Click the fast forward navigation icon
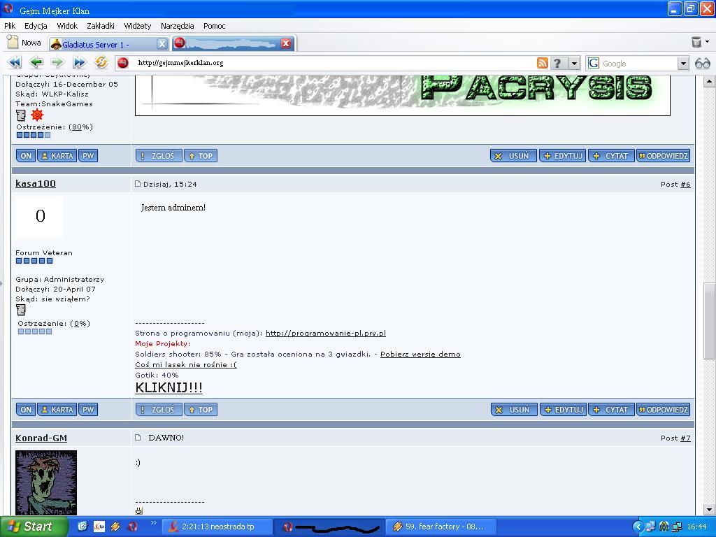This screenshot has width=716, height=537. coord(80,63)
